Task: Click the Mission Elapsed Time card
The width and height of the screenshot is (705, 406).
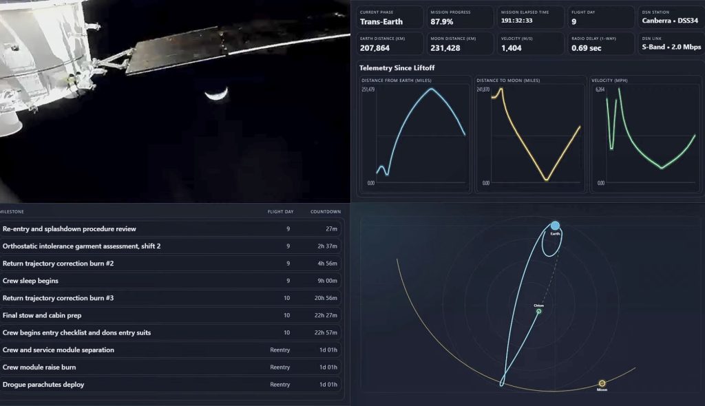Action: pos(529,17)
